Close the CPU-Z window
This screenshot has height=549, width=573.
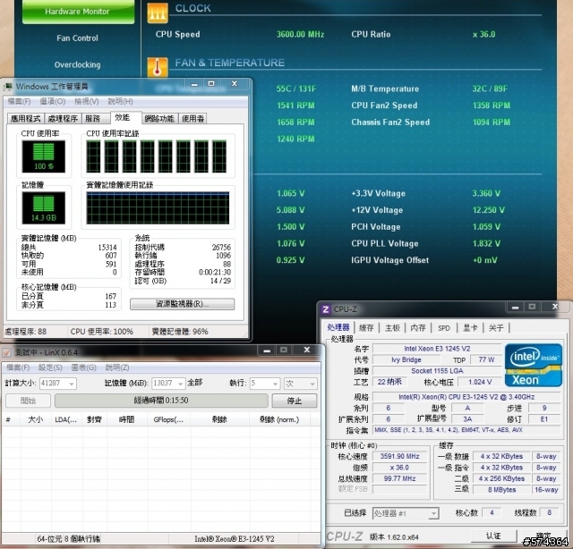(555, 307)
